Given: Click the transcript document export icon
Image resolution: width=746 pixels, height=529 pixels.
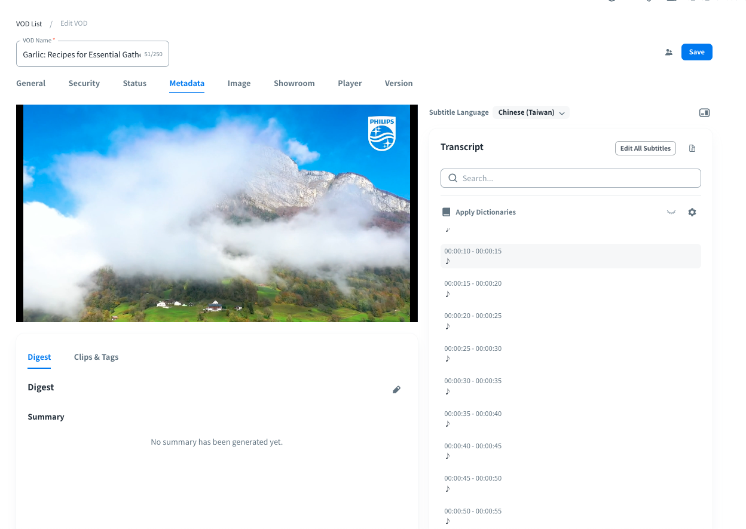Looking at the screenshot, I should click(692, 148).
